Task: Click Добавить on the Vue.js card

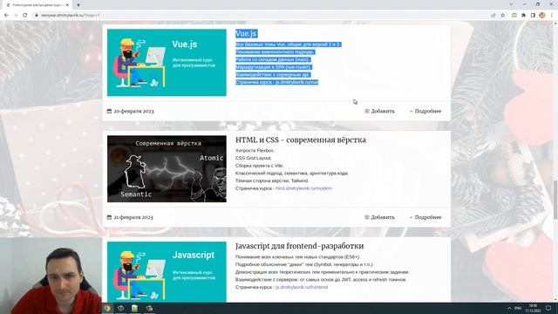Action: click(380, 111)
